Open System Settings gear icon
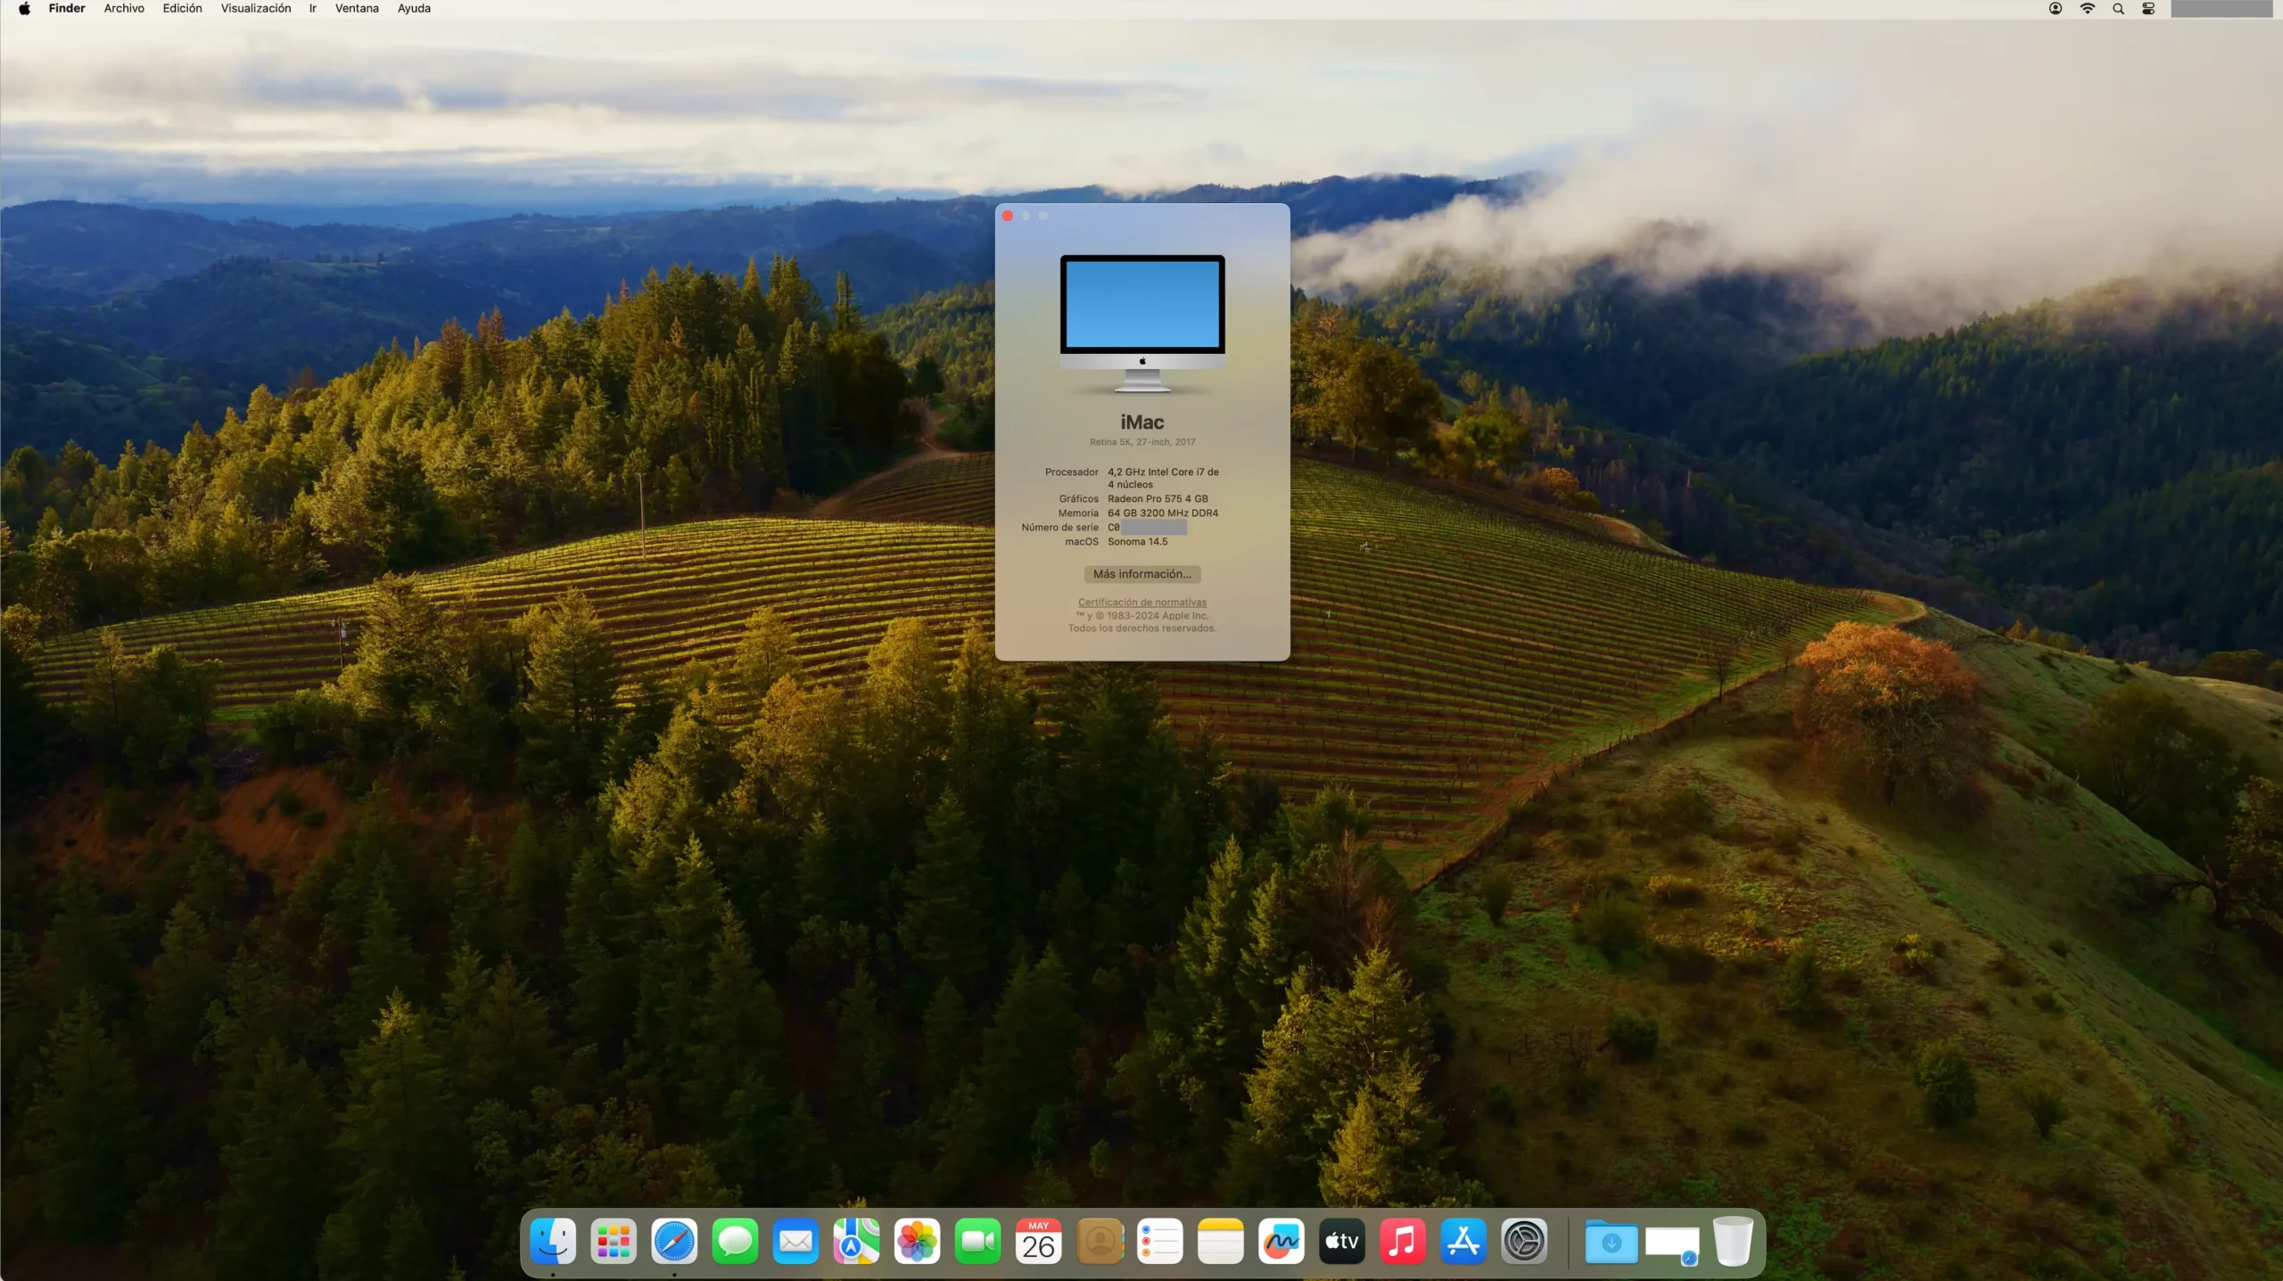Image resolution: width=2283 pixels, height=1281 pixels. [1524, 1241]
